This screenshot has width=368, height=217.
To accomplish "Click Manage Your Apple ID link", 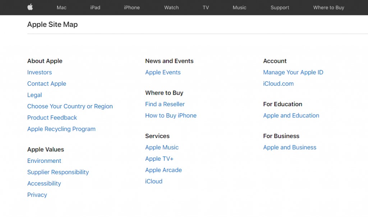I will click(293, 72).
